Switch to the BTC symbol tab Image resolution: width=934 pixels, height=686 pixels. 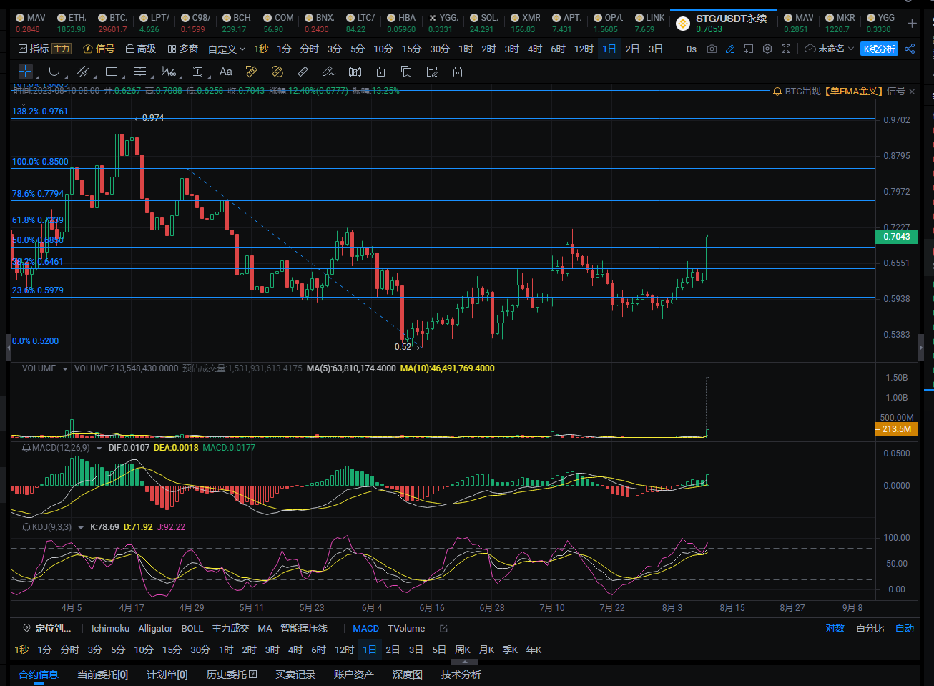[113, 24]
